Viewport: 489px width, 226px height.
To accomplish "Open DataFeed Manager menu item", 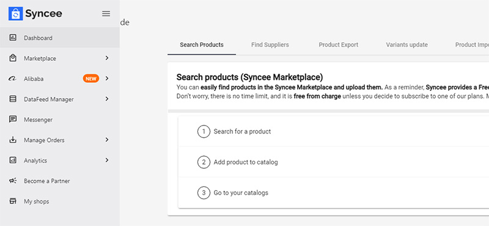I will 59,99.
